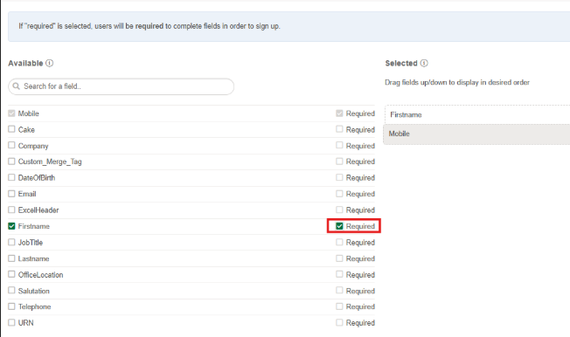Focus the 'Search for a field' input
The image size is (570, 337).
coord(121,86)
